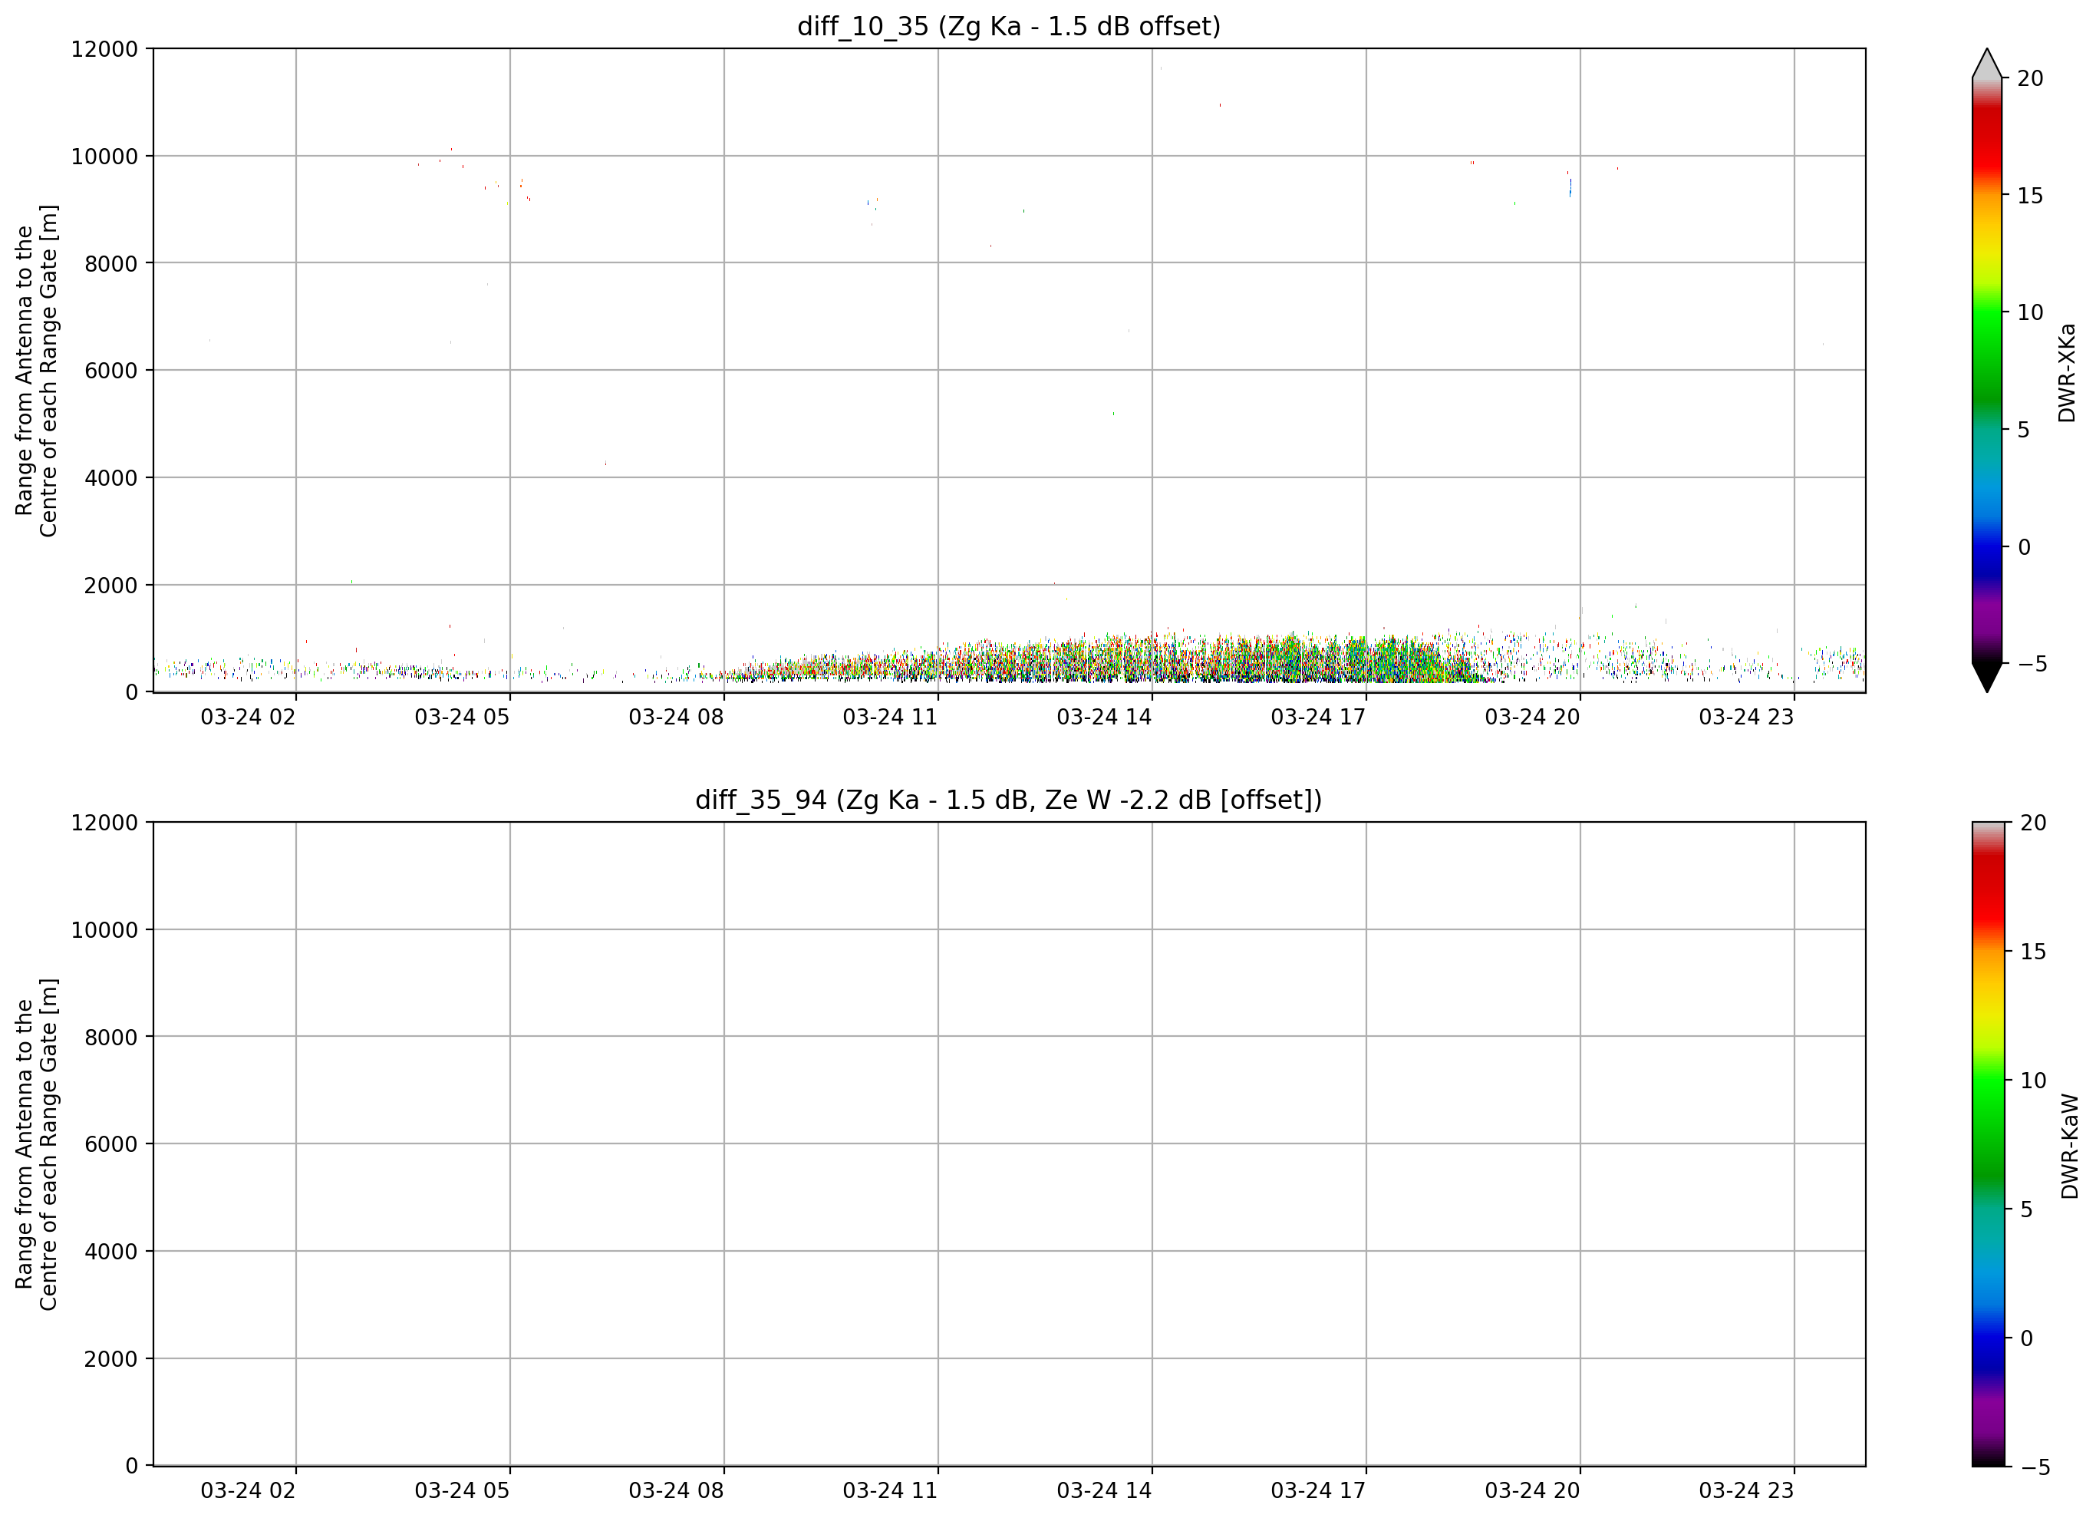Select the DWR-XKa colorbar label
This screenshot has width=2096, height=1518.
pos(2068,372)
